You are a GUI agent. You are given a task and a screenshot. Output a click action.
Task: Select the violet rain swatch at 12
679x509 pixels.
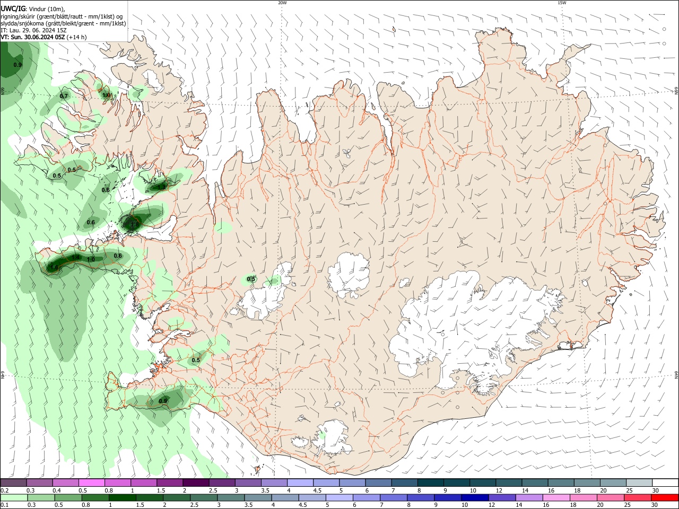[501, 497]
